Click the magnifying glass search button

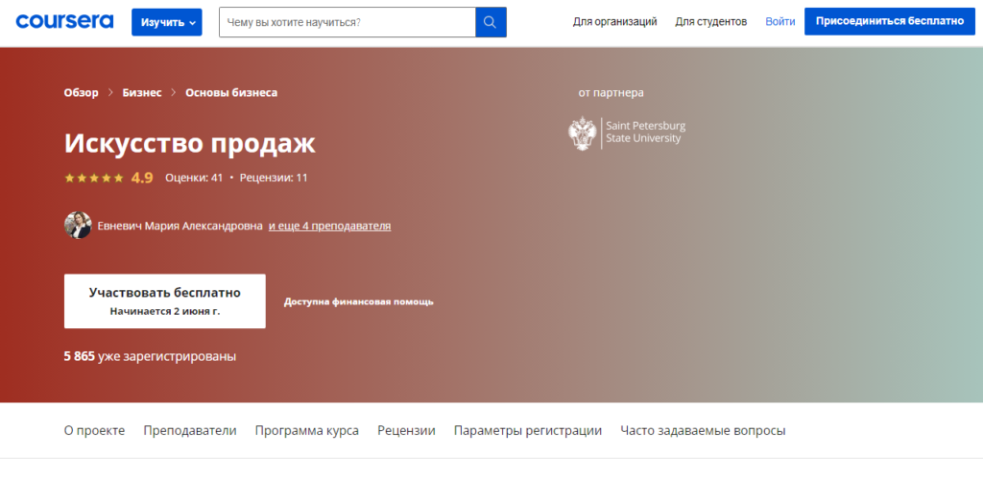coord(491,22)
